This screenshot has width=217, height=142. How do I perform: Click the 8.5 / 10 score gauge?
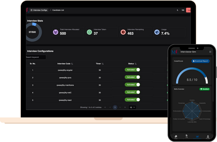click(x=192, y=75)
